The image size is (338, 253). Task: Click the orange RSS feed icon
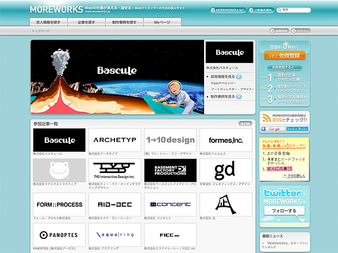pos(266,118)
